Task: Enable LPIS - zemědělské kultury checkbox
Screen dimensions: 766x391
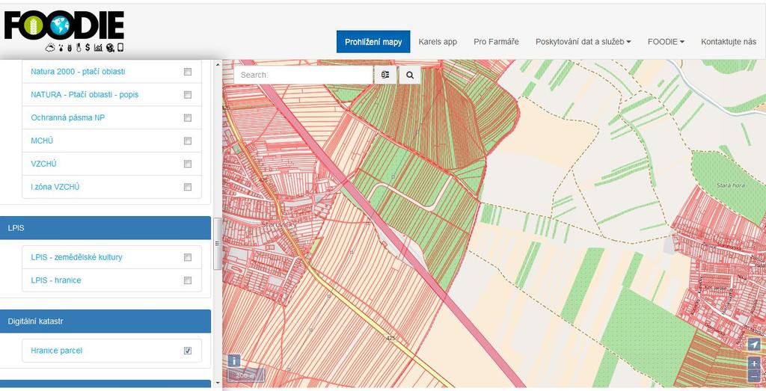Action: click(x=188, y=257)
